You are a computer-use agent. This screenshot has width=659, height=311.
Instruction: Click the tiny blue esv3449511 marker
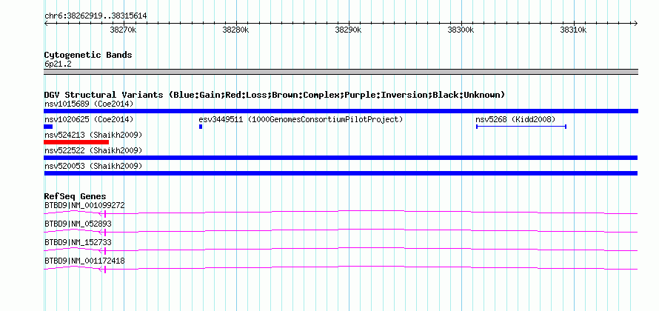(201, 127)
